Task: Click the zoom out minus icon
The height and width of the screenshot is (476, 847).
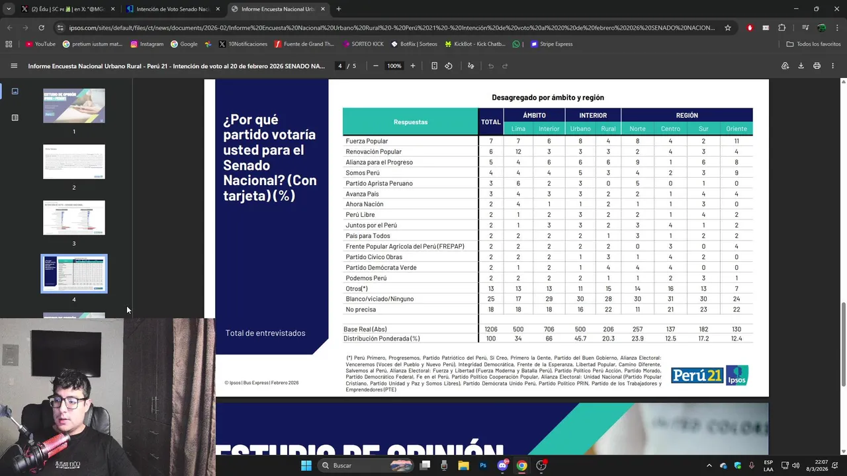Action: (376, 66)
